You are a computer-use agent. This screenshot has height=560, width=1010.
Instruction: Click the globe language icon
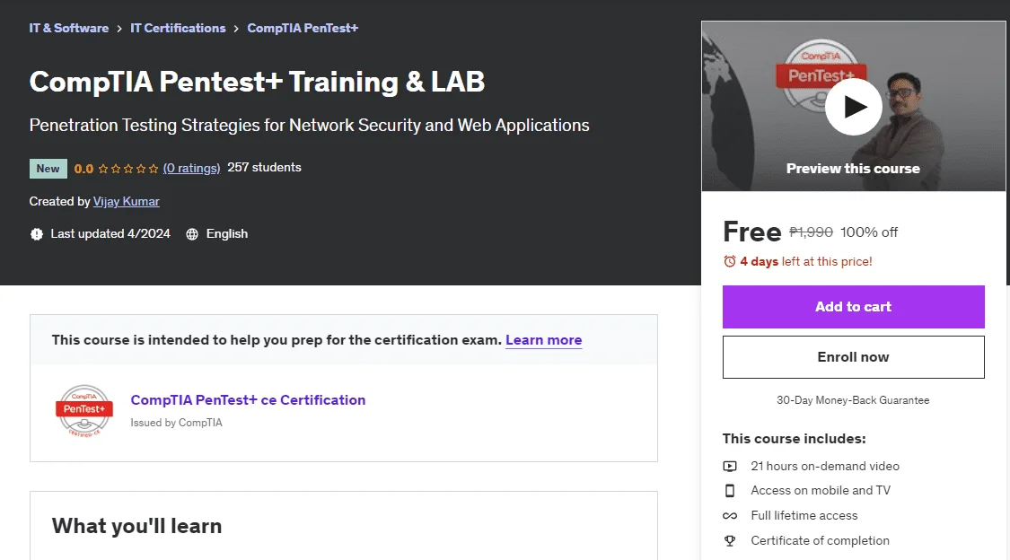192,234
